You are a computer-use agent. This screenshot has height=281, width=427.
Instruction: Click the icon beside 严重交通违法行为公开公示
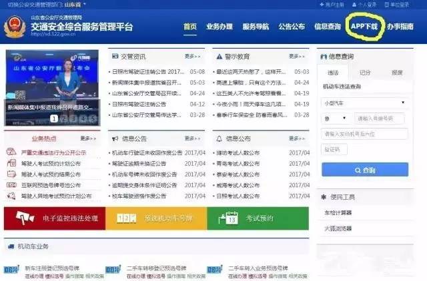click(x=11, y=152)
